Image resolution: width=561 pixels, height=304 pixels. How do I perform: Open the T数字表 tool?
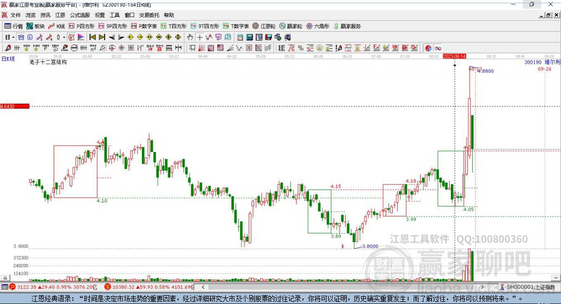[236, 26]
